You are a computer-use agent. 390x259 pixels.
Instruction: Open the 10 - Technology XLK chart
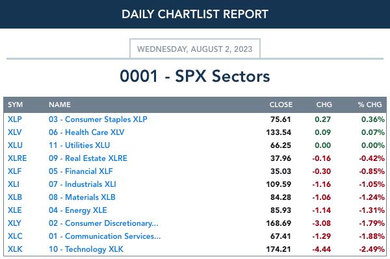[86, 249]
